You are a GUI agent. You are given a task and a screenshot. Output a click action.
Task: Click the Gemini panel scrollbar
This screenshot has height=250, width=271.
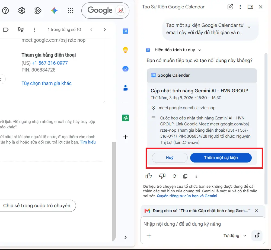(x=266, y=129)
